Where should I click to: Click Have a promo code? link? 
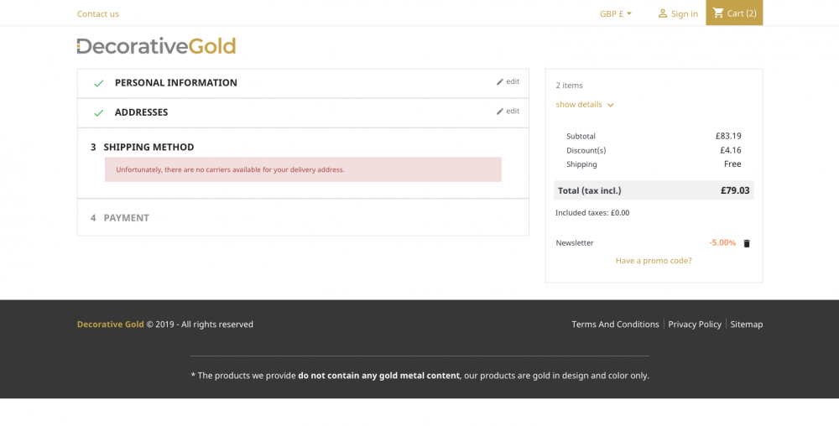(654, 261)
